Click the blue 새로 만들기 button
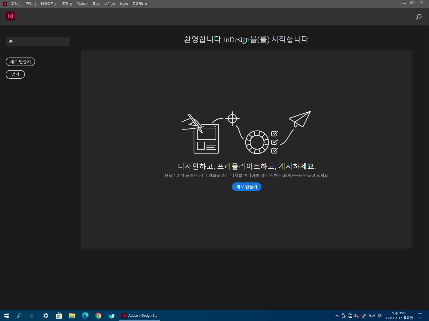 pos(247,187)
